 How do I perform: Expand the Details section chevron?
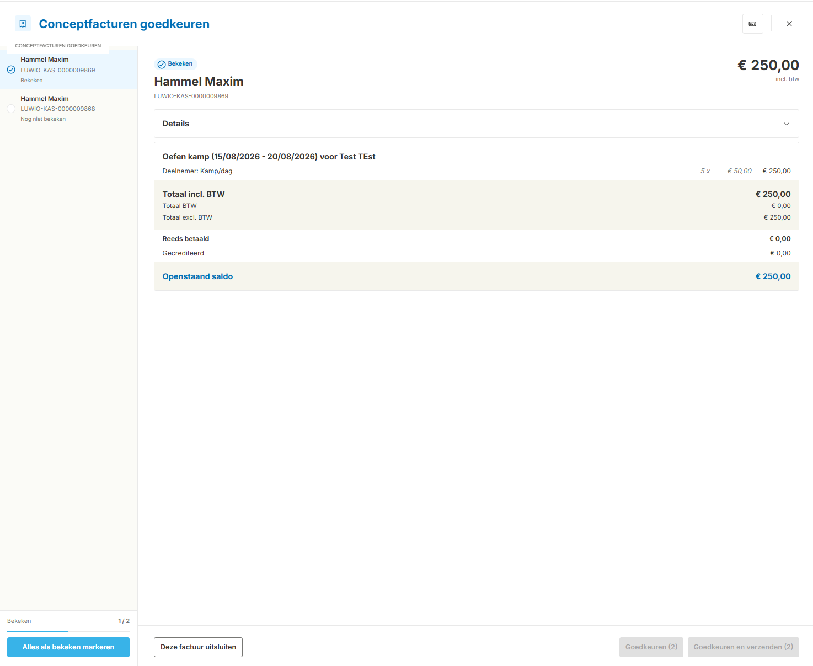click(x=787, y=124)
